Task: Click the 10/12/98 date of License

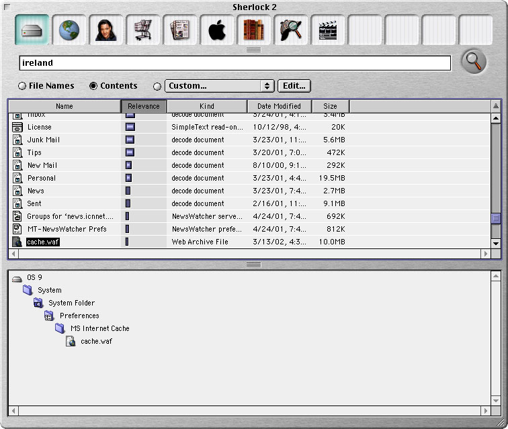Action: 280,127
